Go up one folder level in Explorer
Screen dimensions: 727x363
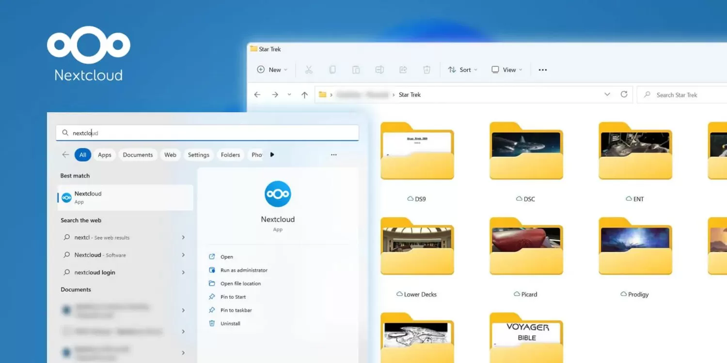pos(304,95)
